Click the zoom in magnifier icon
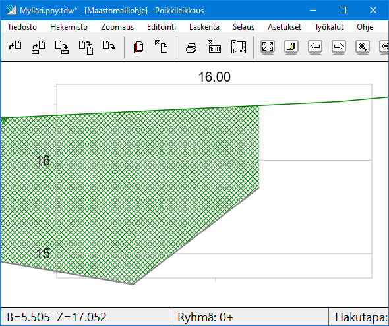The image size is (389, 326). [363, 47]
